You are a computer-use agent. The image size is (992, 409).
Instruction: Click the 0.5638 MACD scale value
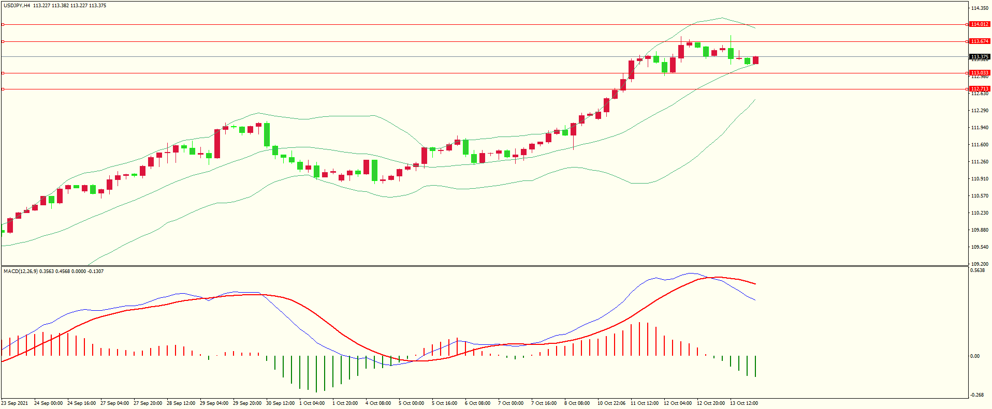978,270
